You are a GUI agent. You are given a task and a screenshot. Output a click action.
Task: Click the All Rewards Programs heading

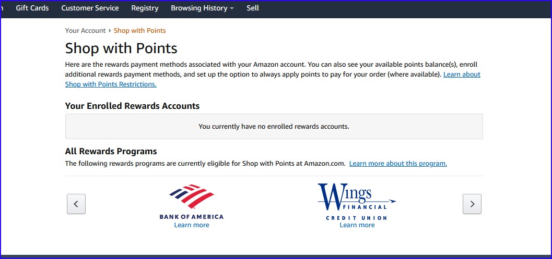coord(111,152)
